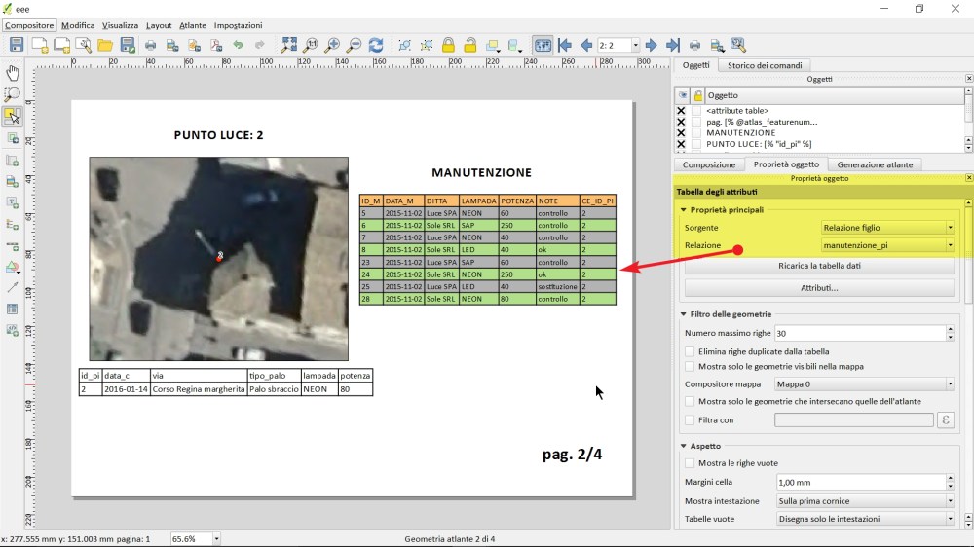Enable 'Elimina righe duplicate dalla tabella' checkbox

click(x=691, y=351)
